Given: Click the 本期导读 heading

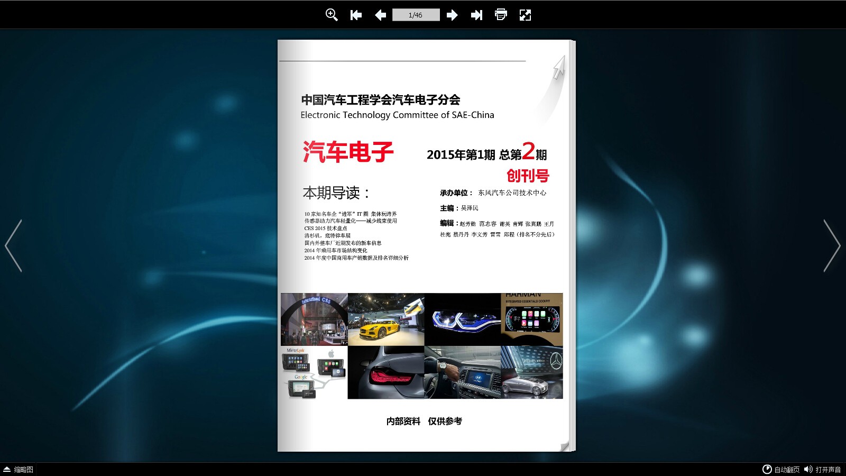Looking at the screenshot, I should (336, 193).
